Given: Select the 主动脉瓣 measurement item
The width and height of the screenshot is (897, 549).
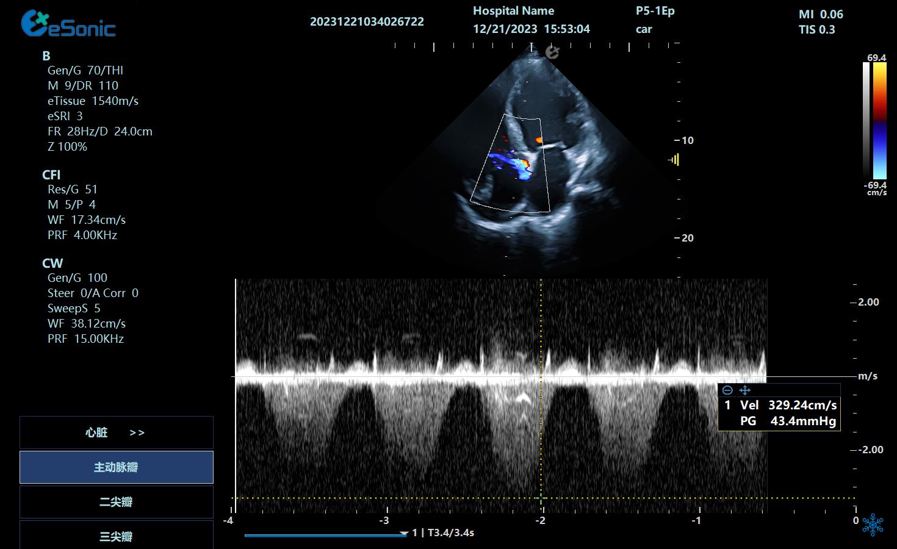Looking at the screenshot, I should (116, 467).
